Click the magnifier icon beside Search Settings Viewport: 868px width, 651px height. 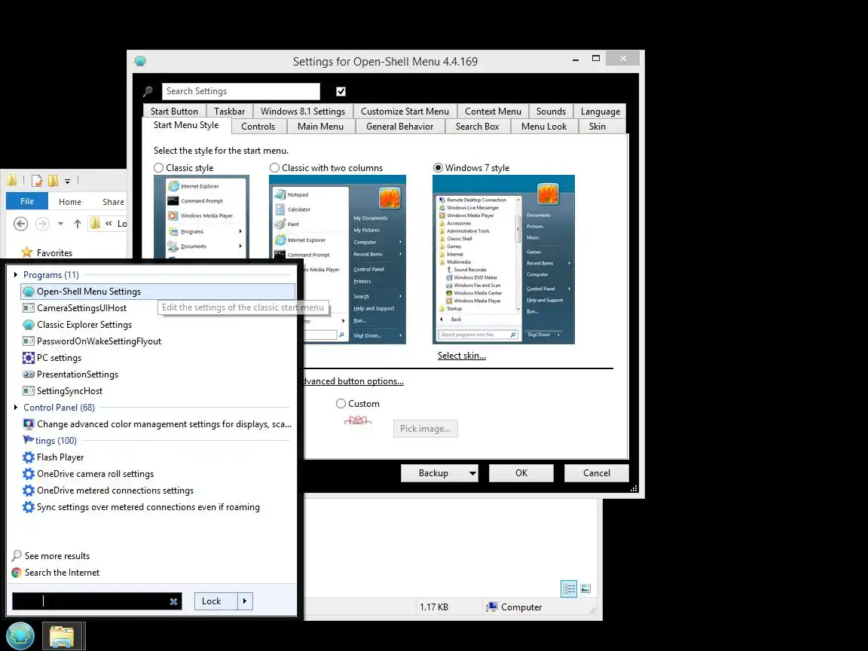(x=148, y=91)
